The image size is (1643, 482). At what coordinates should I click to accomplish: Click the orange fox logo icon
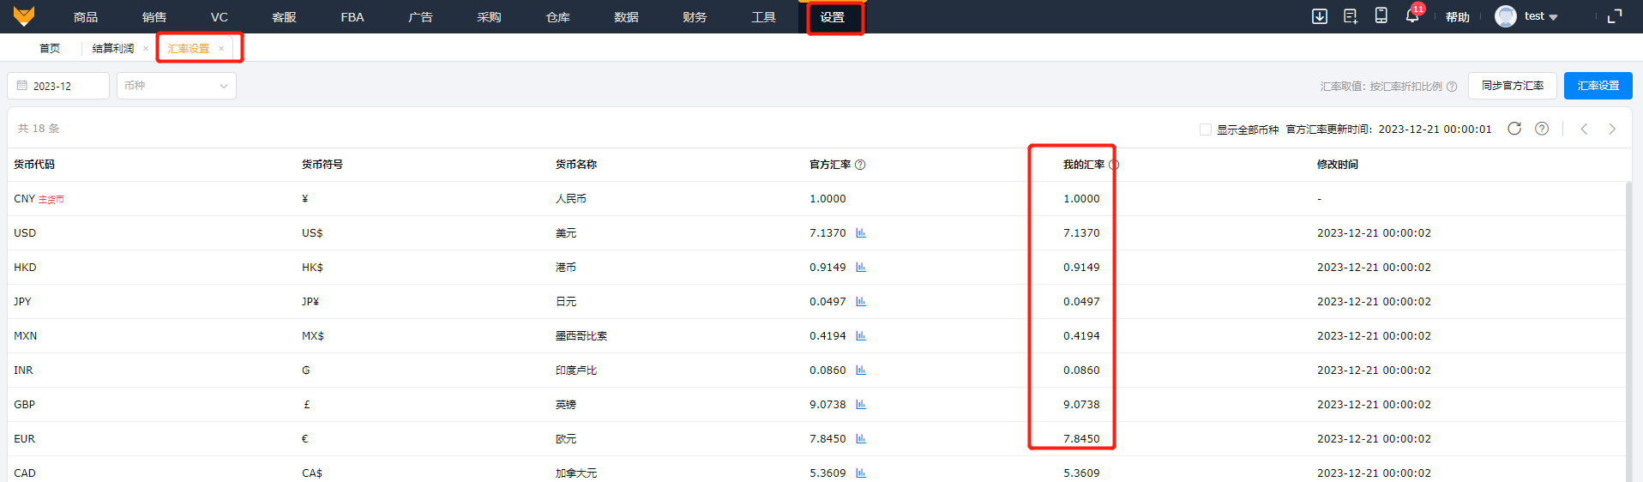tap(24, 16)
